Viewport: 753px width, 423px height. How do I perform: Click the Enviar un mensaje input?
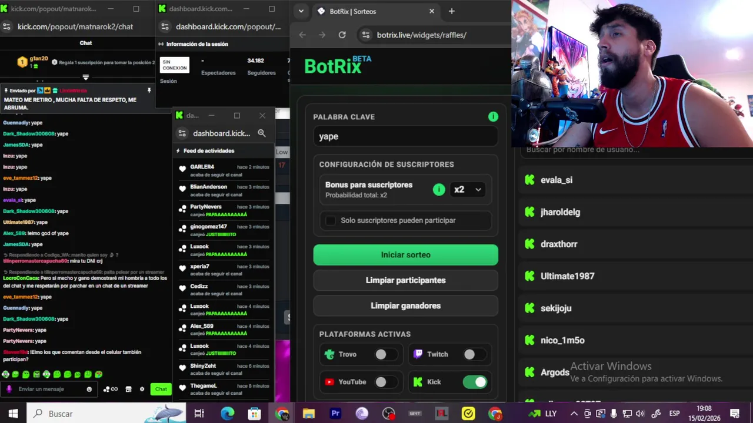[x=50, y=389]
